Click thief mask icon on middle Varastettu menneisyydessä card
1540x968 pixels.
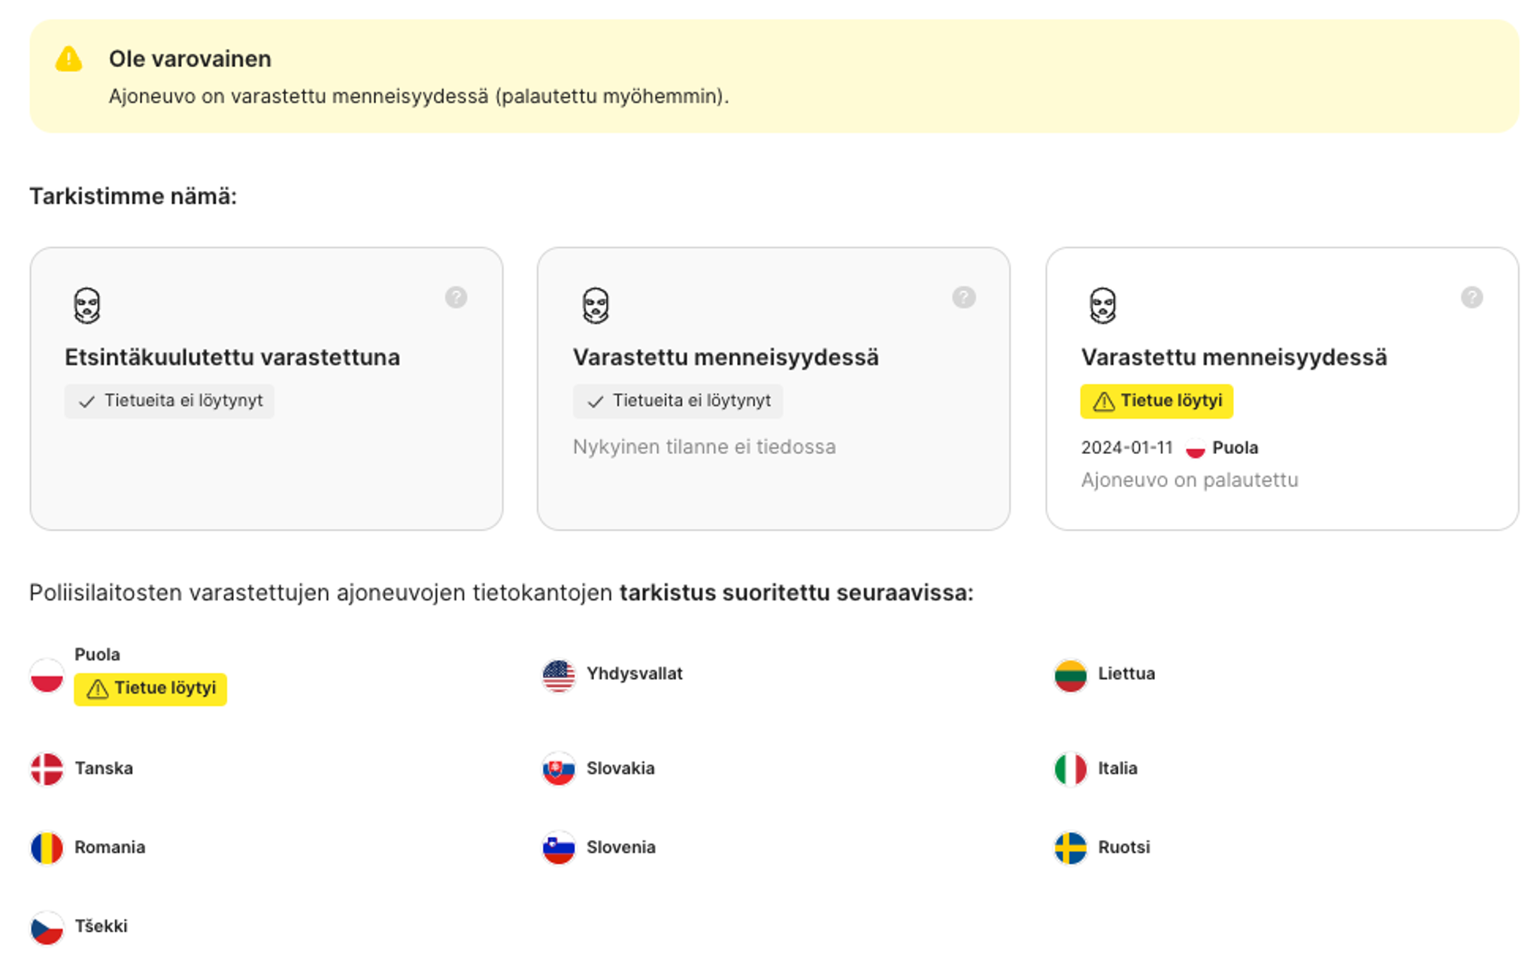point(596,306)
